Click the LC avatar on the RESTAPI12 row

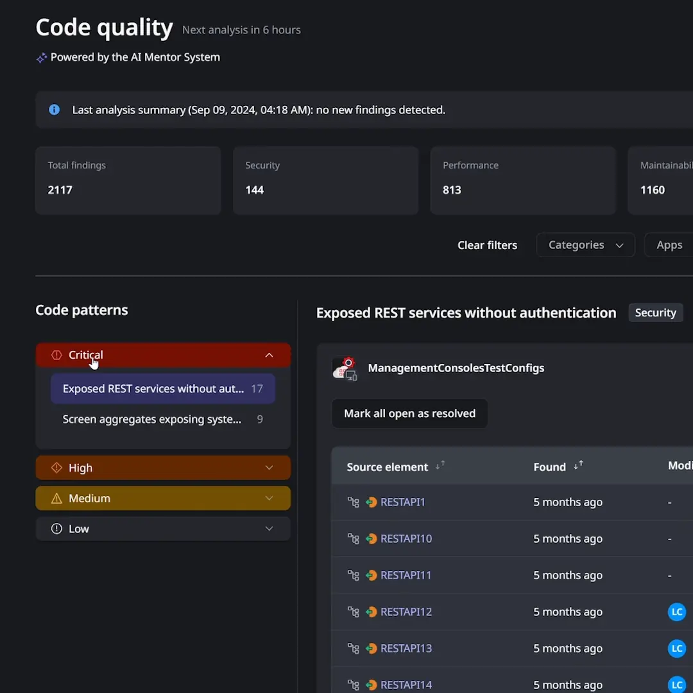pyautogui.click(x=677, y=612)
